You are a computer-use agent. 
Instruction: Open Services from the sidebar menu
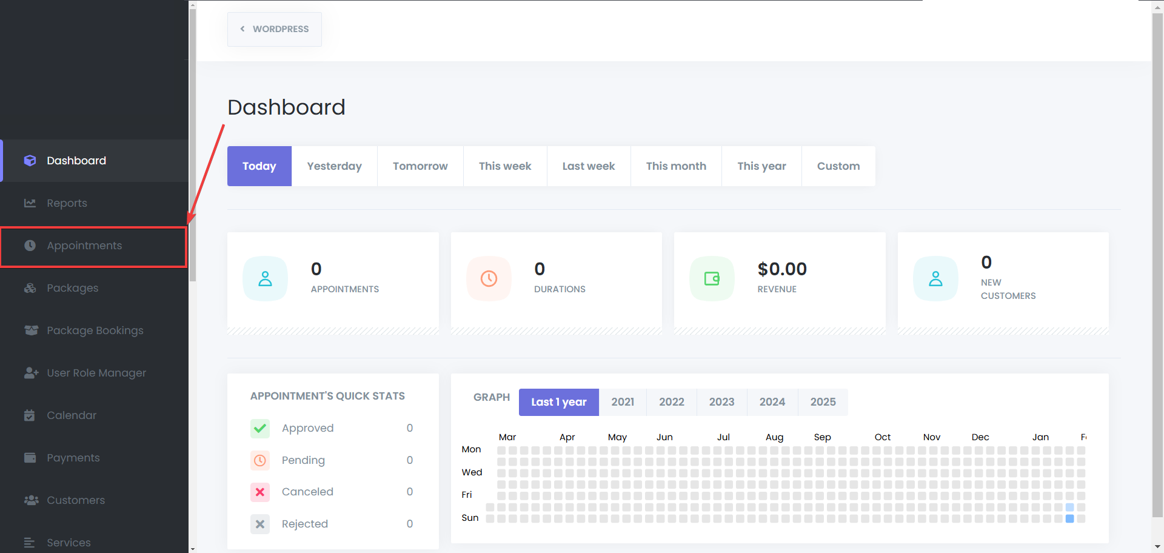[69, 542]
